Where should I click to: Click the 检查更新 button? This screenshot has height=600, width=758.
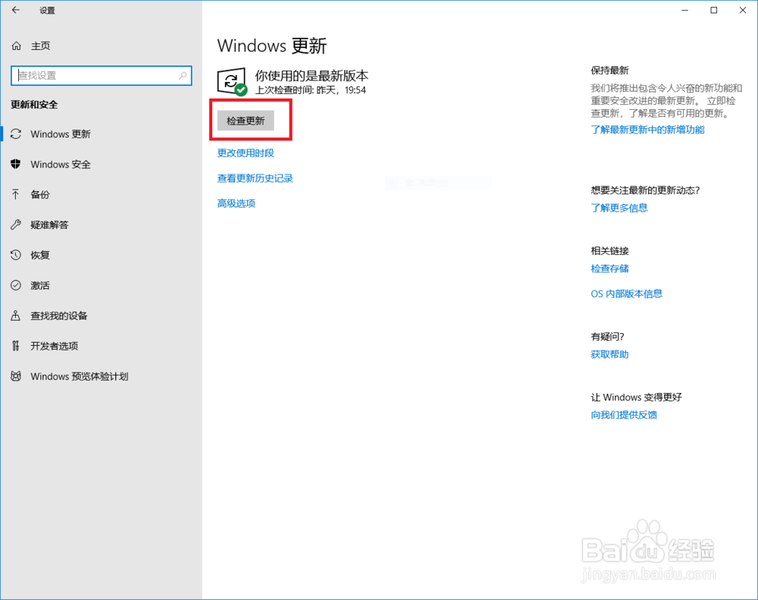tap(244, 120)
